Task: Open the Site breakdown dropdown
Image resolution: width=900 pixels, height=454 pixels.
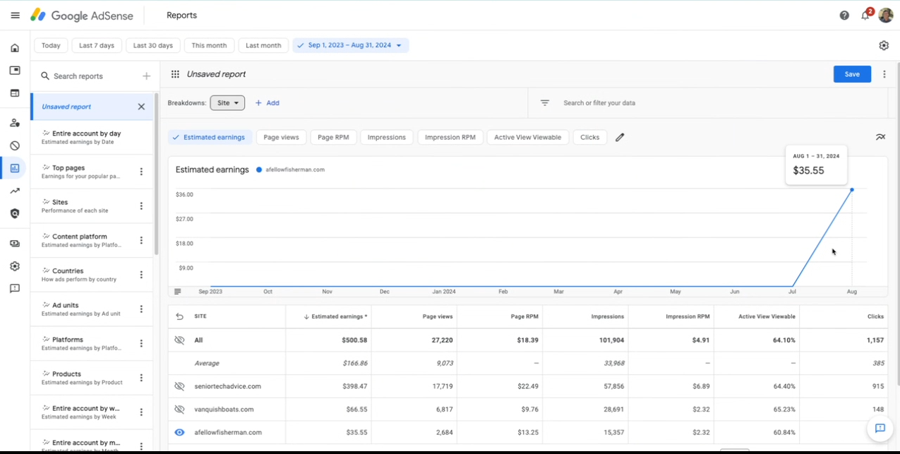Action: (227, 103)
